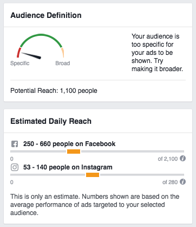This screenshot has width=196, height=227.
Task: Click the audience gauge needle
Action: 31,55
